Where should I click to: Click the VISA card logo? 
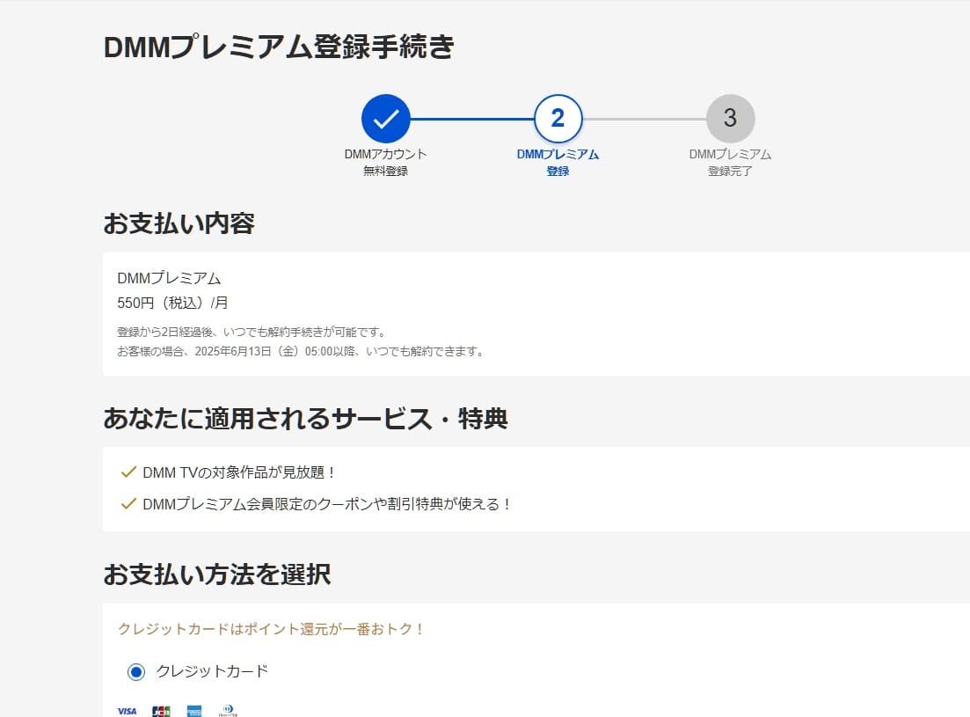tap(127, 711)
